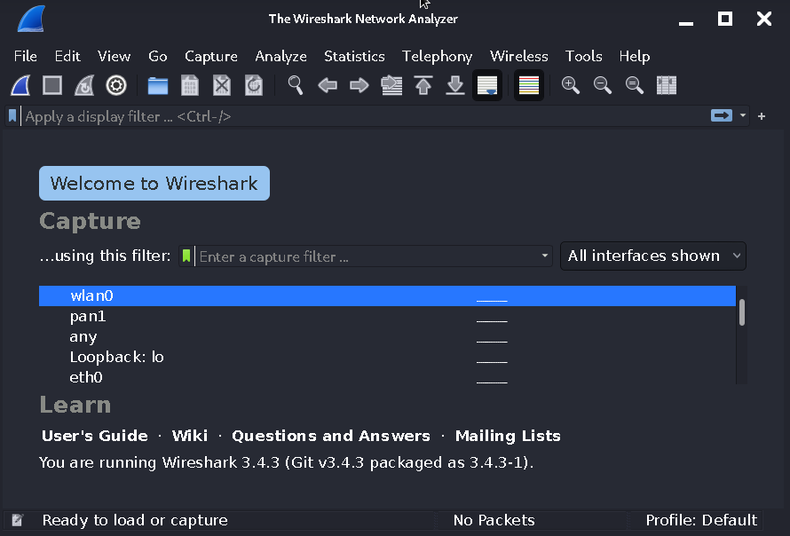Toggle packet list colorization
This screenshot has width=790, height=536.
[x=529, y=85]
